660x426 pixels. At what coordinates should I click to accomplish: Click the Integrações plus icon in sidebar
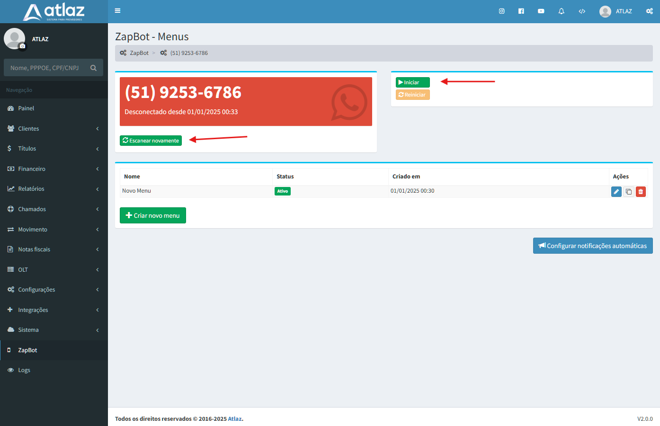(x=10, y=310)
